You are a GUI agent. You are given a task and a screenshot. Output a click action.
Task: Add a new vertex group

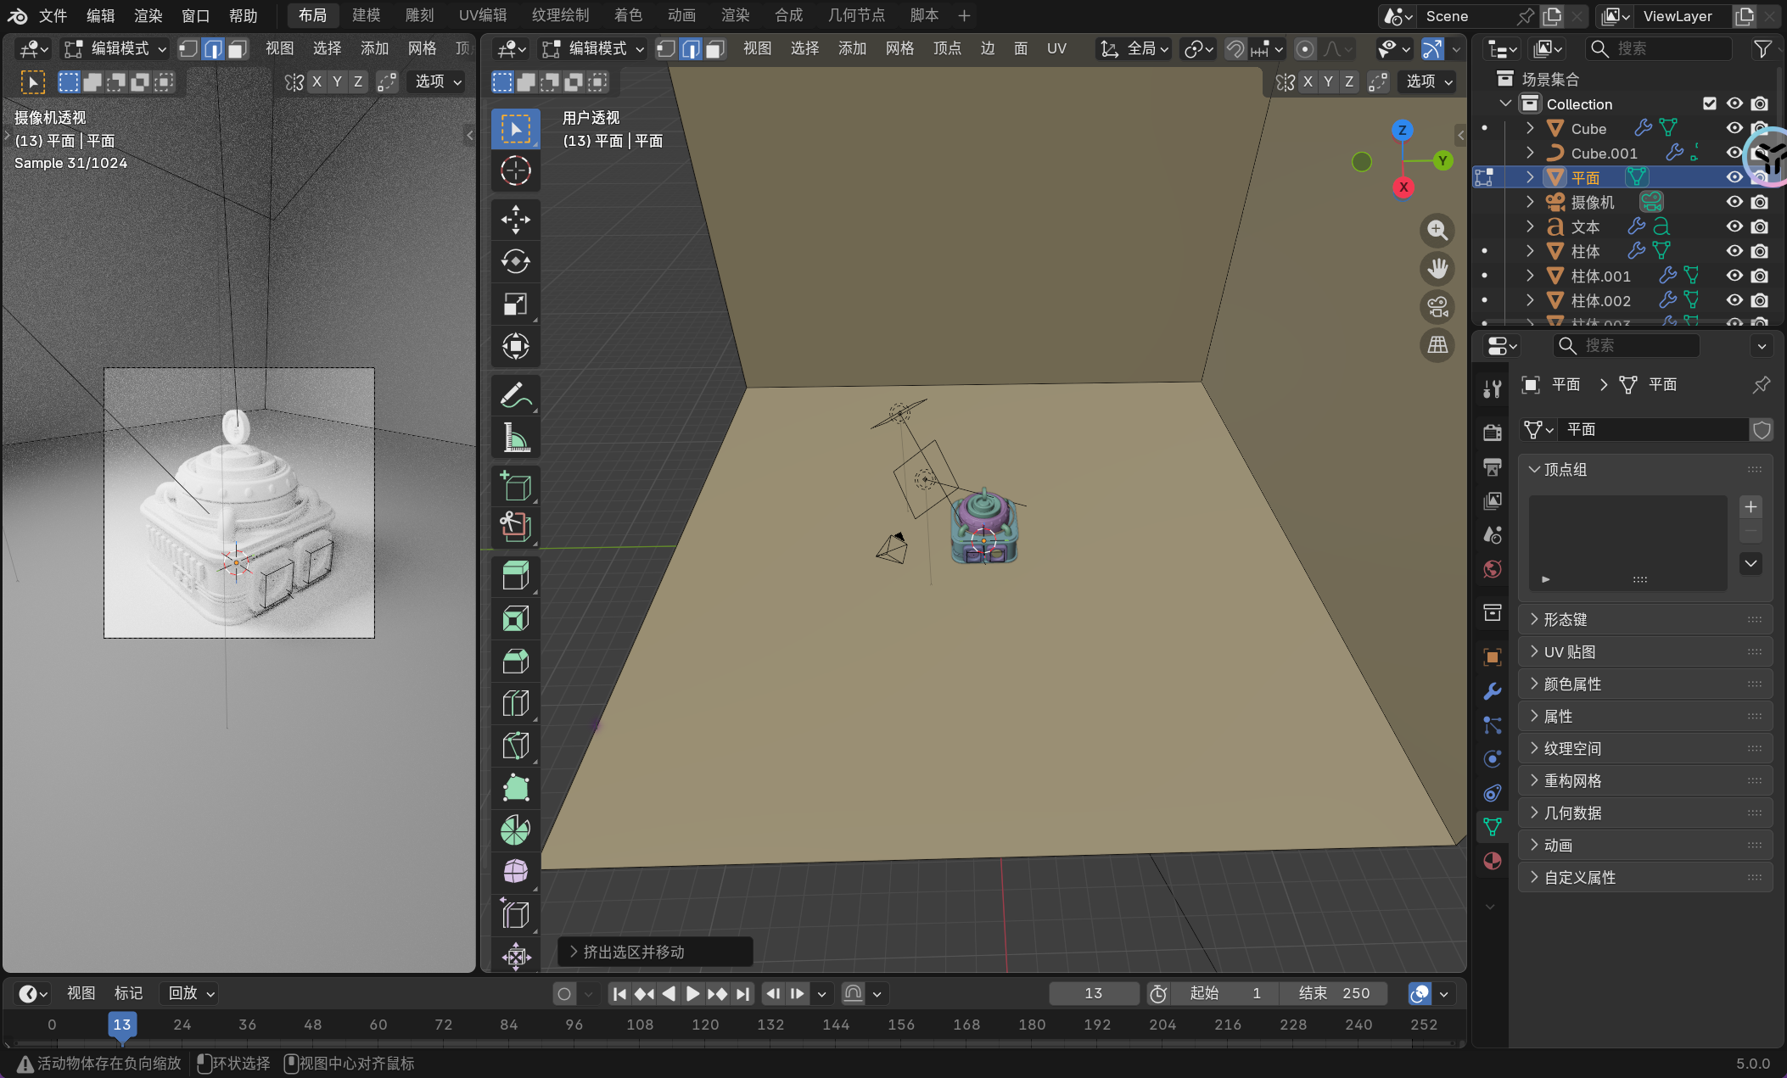(x=1751, y=507)
